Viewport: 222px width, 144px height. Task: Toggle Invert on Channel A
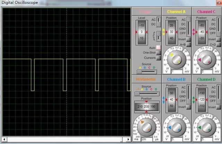point(189,39)
